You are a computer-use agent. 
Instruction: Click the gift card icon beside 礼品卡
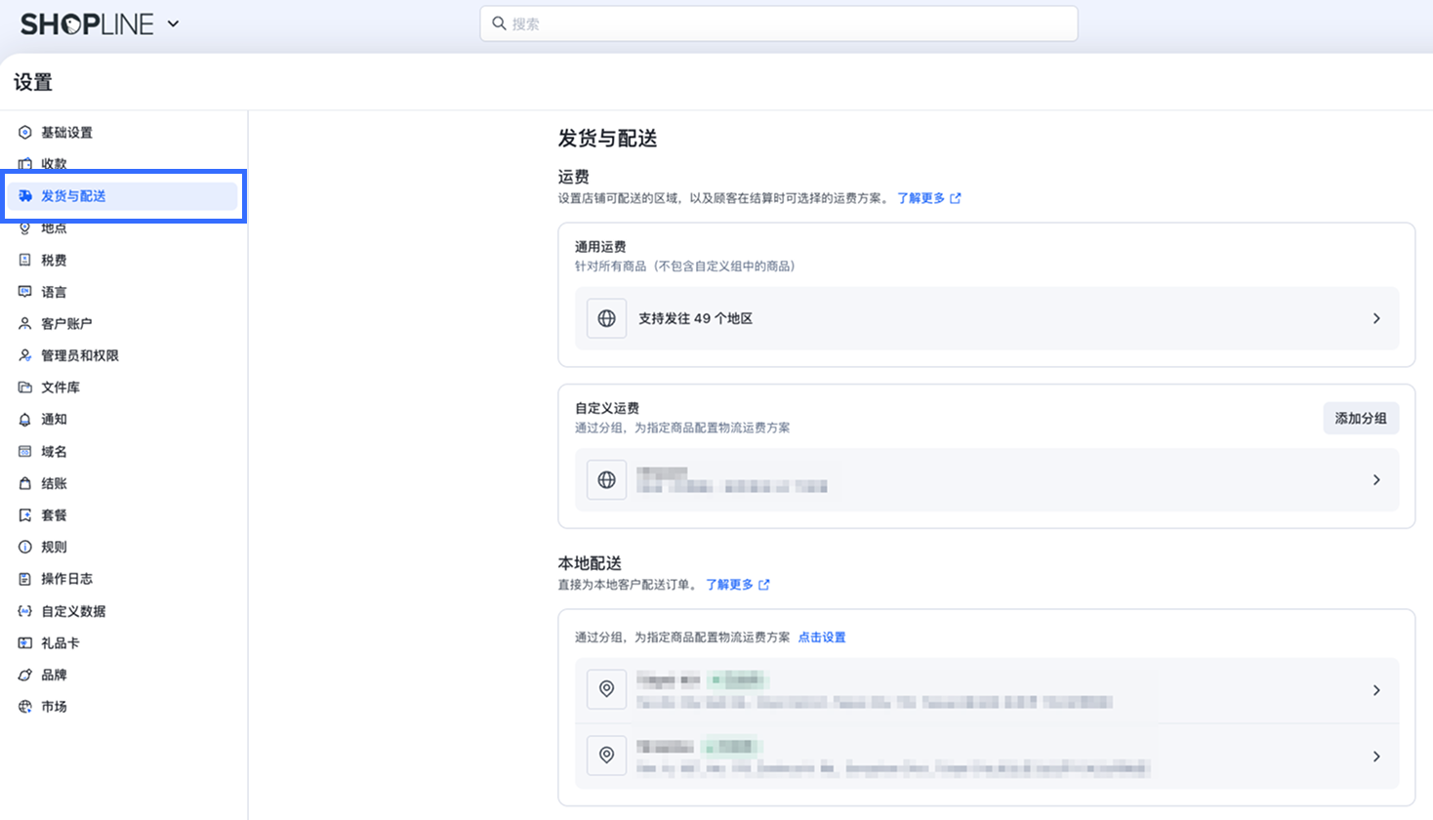click(x=25, y=643)
